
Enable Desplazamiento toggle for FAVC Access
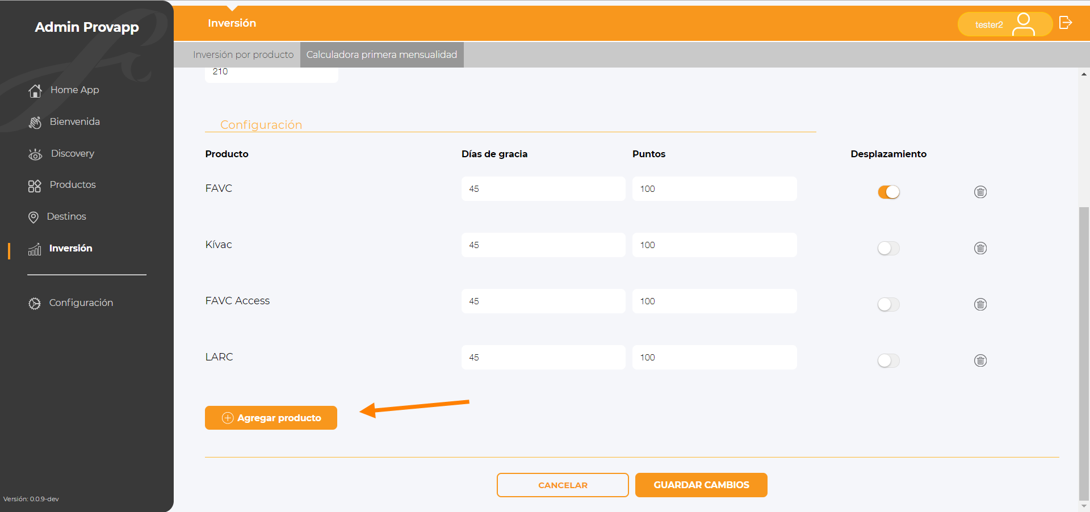tap(888, 304)
